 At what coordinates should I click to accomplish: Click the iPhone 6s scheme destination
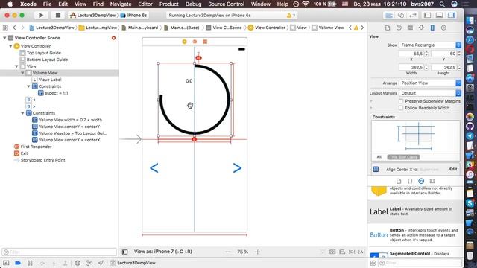[x=133, y=15]
